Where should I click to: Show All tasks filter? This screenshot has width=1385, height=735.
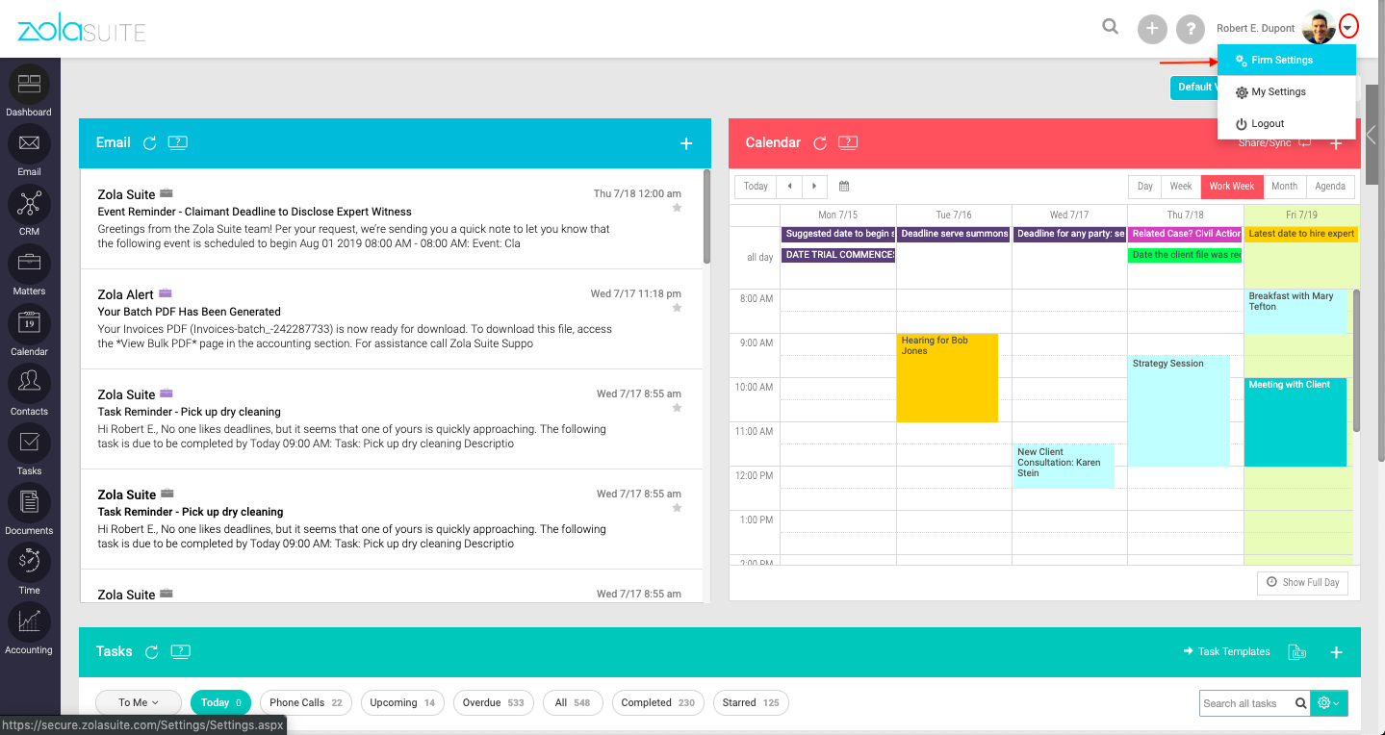click(x=573, y=702)
